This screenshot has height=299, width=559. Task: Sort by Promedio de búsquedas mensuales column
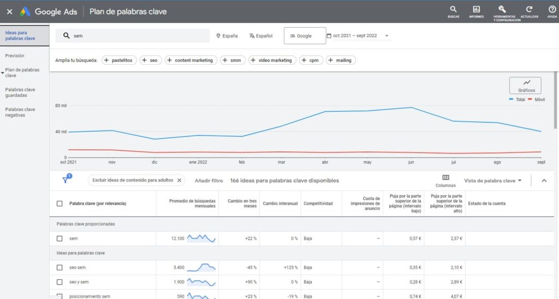click(192, 204)
